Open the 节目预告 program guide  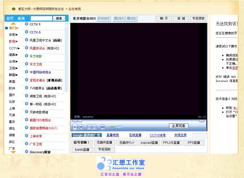click(x=198, y=19)
